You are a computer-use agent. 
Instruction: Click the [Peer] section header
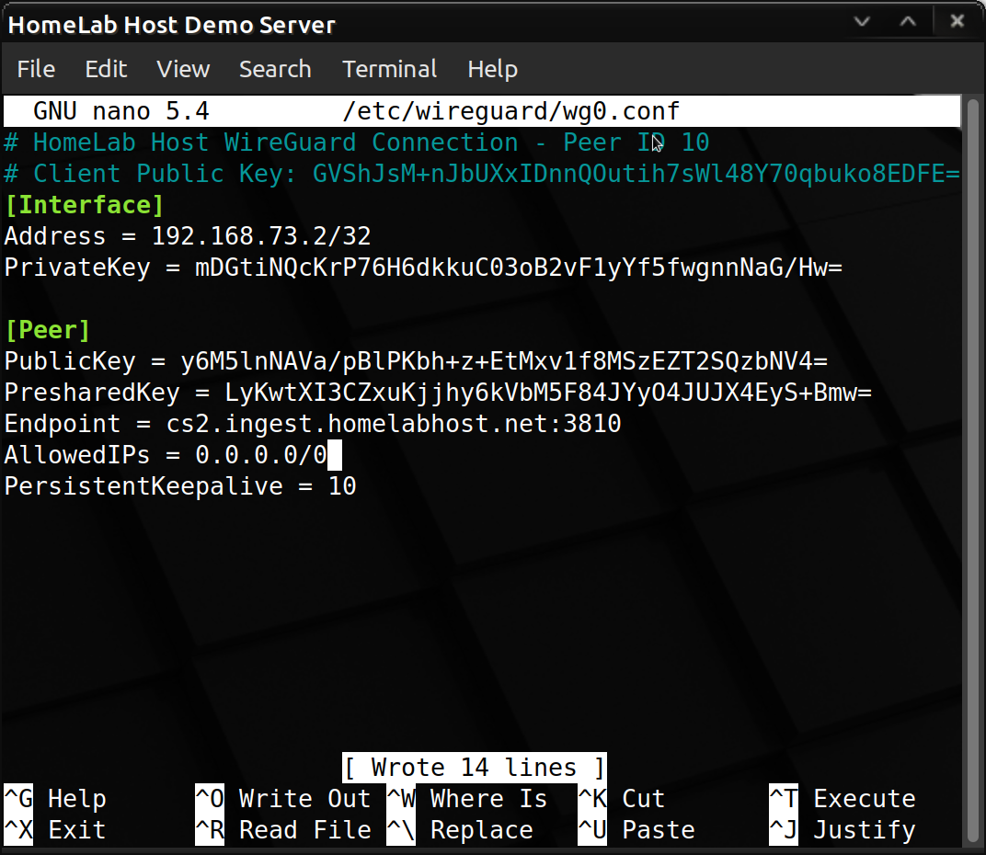47,329
